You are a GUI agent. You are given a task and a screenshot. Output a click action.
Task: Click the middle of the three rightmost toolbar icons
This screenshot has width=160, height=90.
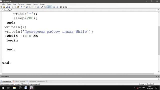(63, 7)
